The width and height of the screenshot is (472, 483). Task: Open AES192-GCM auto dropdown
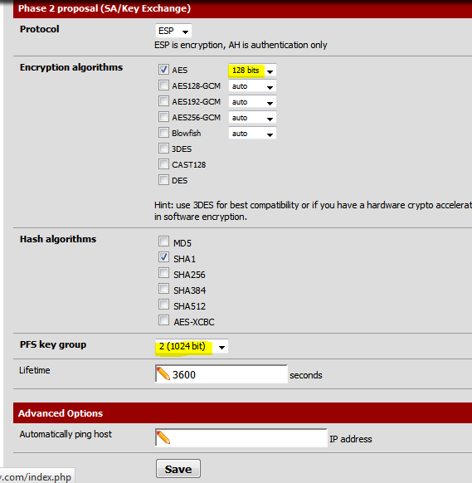click(252, 102)
